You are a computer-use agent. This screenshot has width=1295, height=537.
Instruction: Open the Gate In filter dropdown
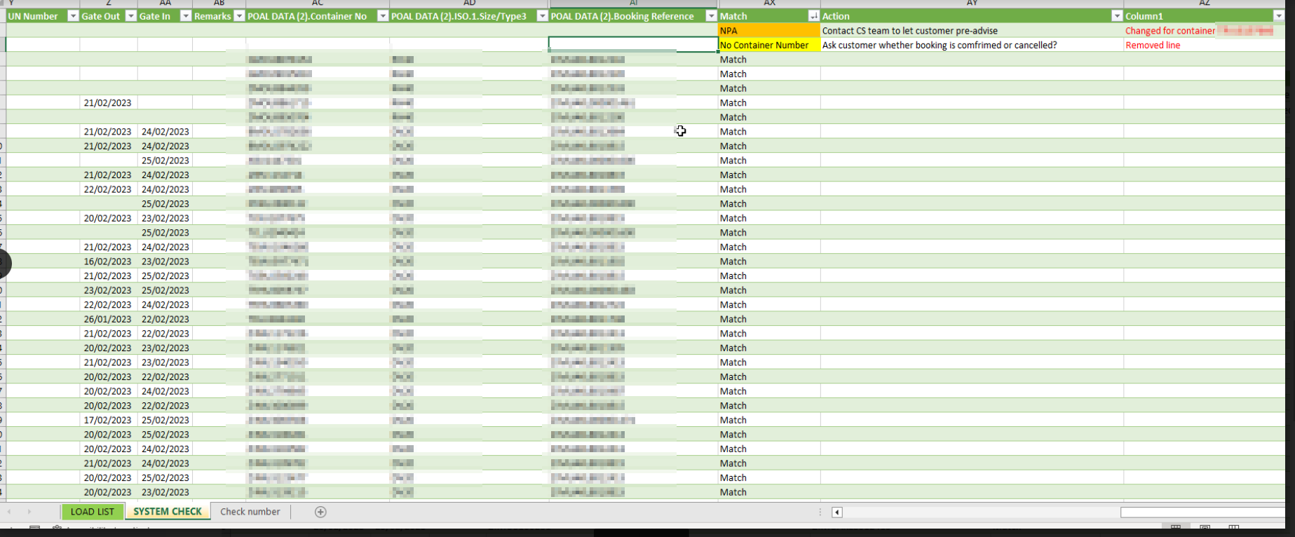pos(186,16)
